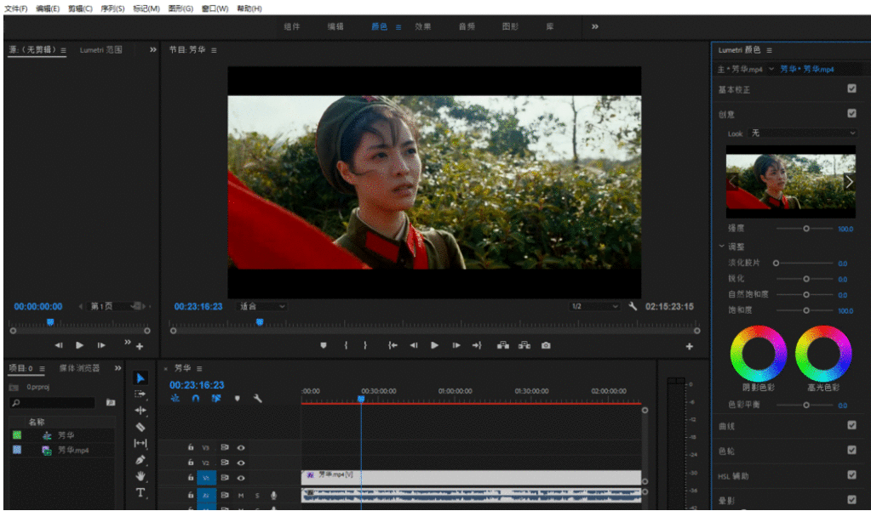The height and width of the screenshot is (511, 871).
Task: Switch to the 效果 workspace tab
Action: point(423,26)
